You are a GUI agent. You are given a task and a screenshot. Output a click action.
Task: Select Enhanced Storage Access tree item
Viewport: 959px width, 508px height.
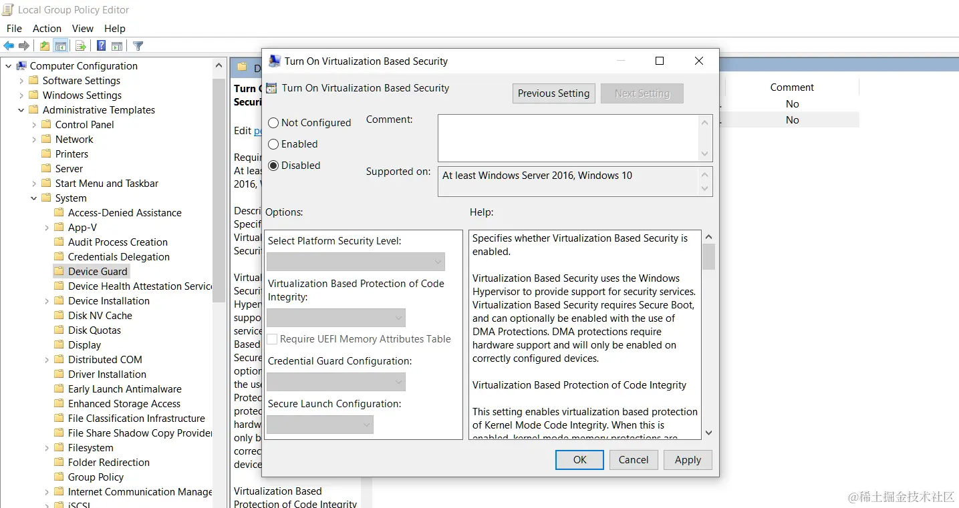click(124, 404)
